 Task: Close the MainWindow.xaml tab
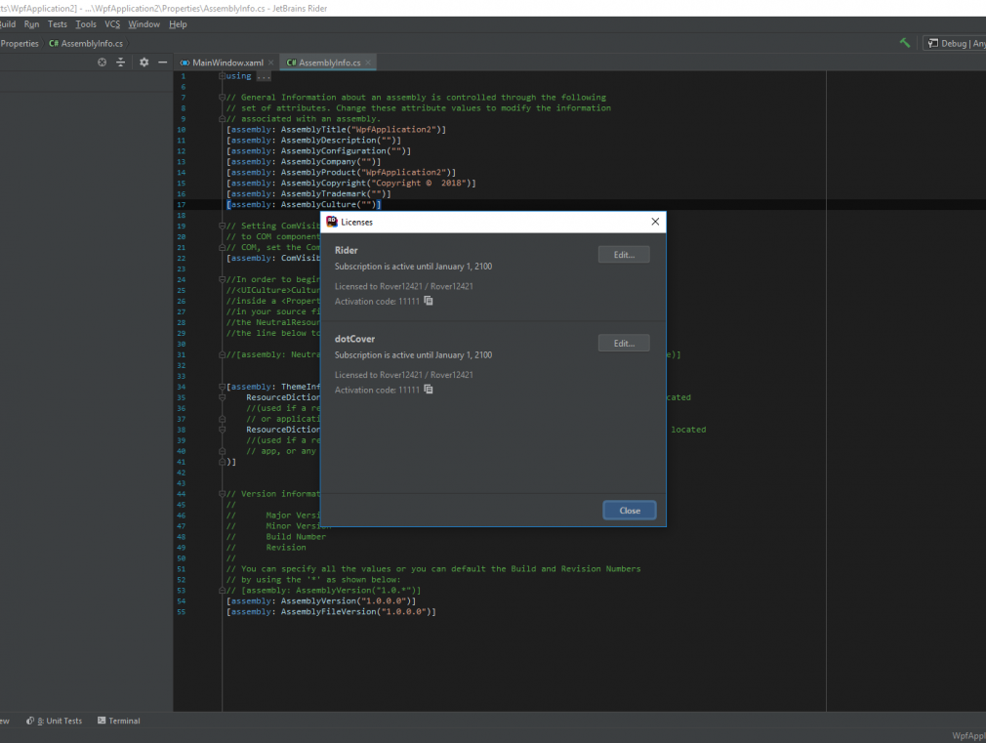271,62
